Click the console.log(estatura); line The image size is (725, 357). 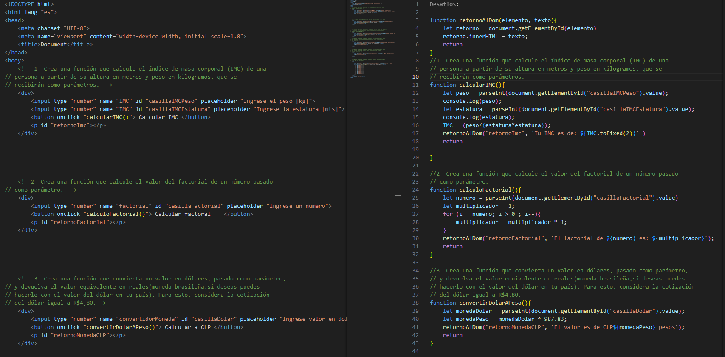[479, 117]
